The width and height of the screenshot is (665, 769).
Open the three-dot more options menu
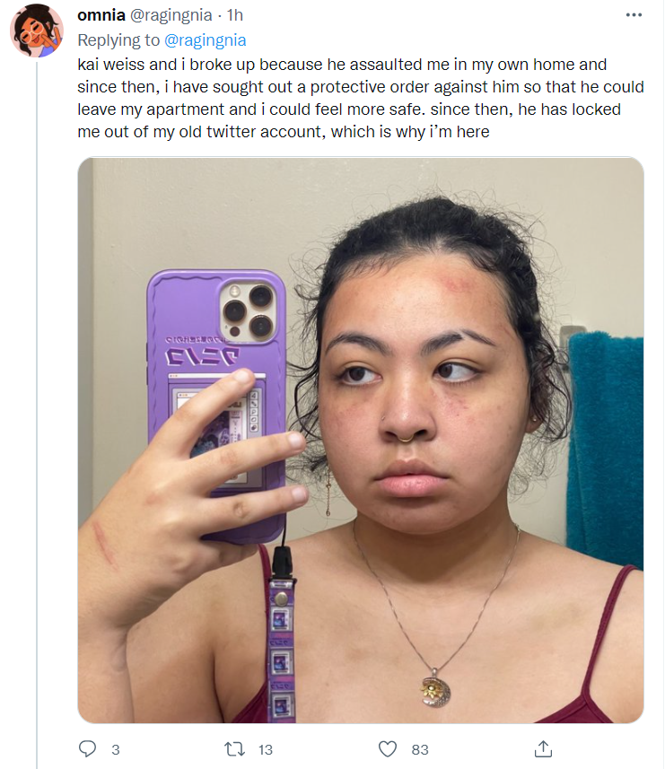[x=634, y=15]
